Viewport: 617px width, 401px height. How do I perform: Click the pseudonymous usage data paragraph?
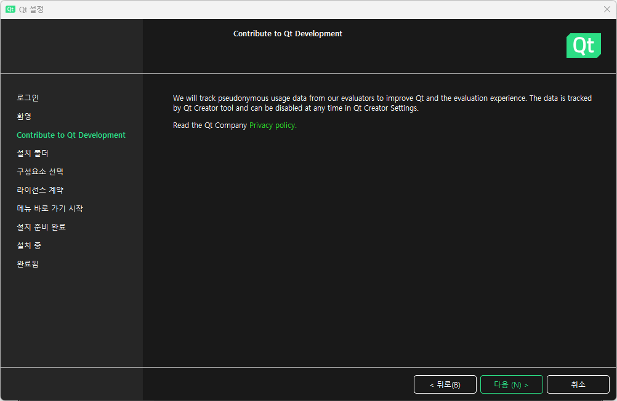click(382, 103)
